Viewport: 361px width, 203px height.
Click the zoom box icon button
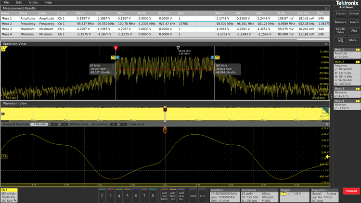[x=340, y=40]
